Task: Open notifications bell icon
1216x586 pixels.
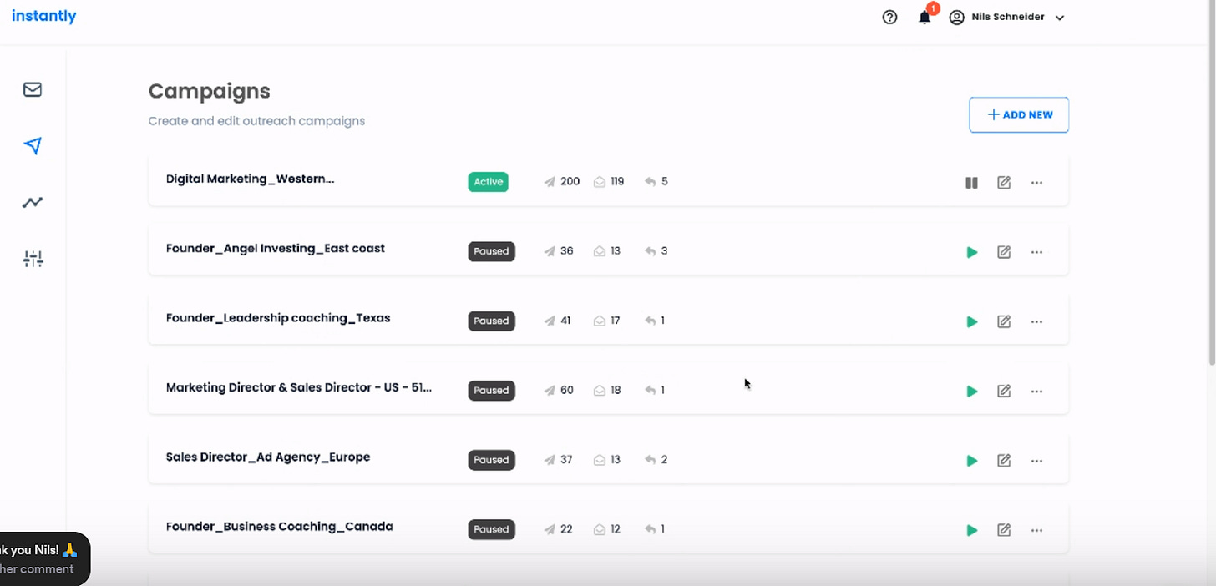Action: coord(925,18)
